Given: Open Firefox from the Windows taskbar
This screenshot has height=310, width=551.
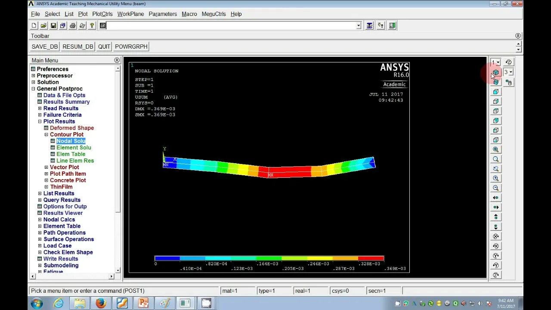Looking at the screenshot, I should click(101, 303).
